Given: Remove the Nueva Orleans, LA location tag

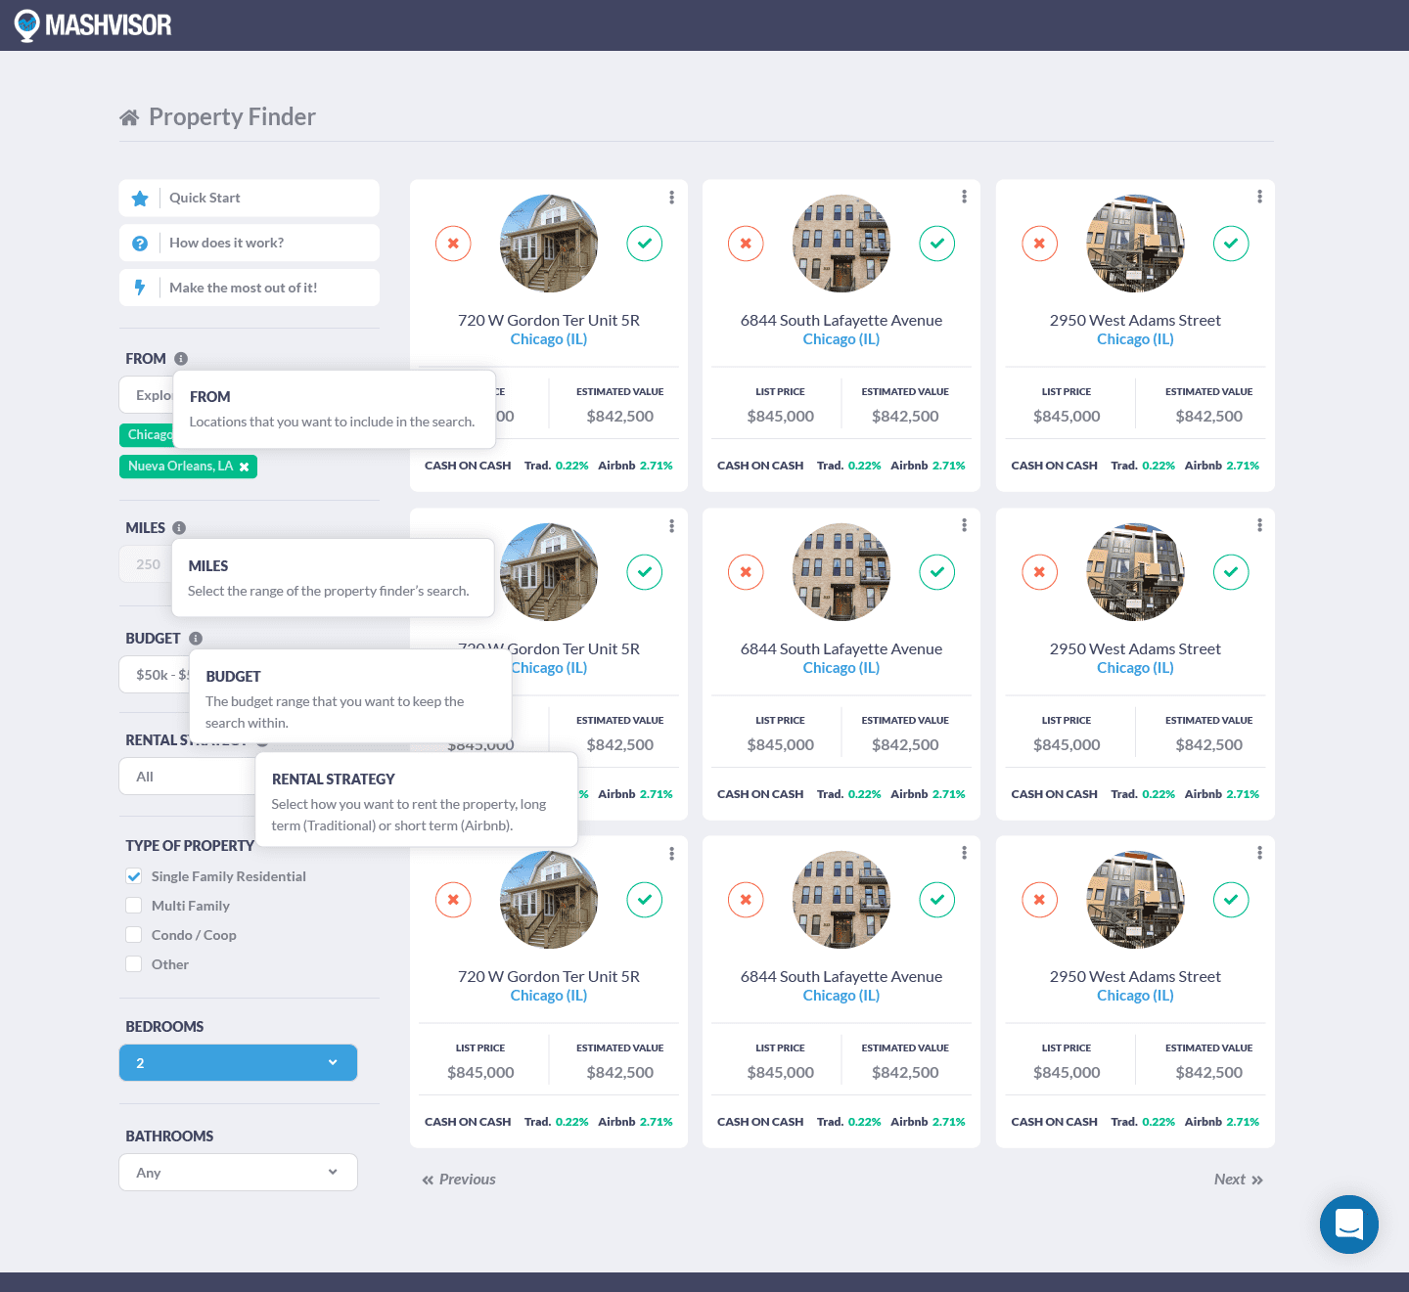Looking at the screenshot, I should [244, 467].
